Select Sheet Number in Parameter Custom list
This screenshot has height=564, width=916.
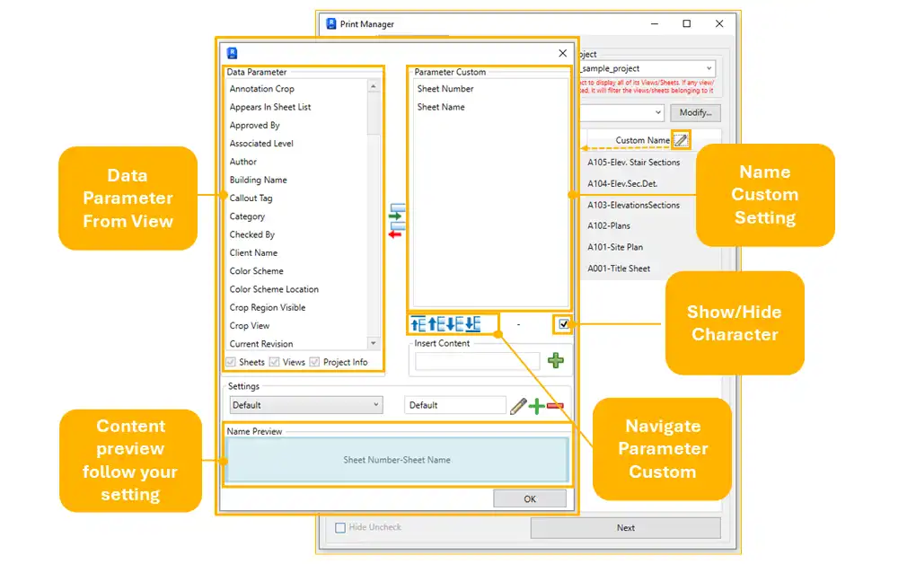point(445,89)
